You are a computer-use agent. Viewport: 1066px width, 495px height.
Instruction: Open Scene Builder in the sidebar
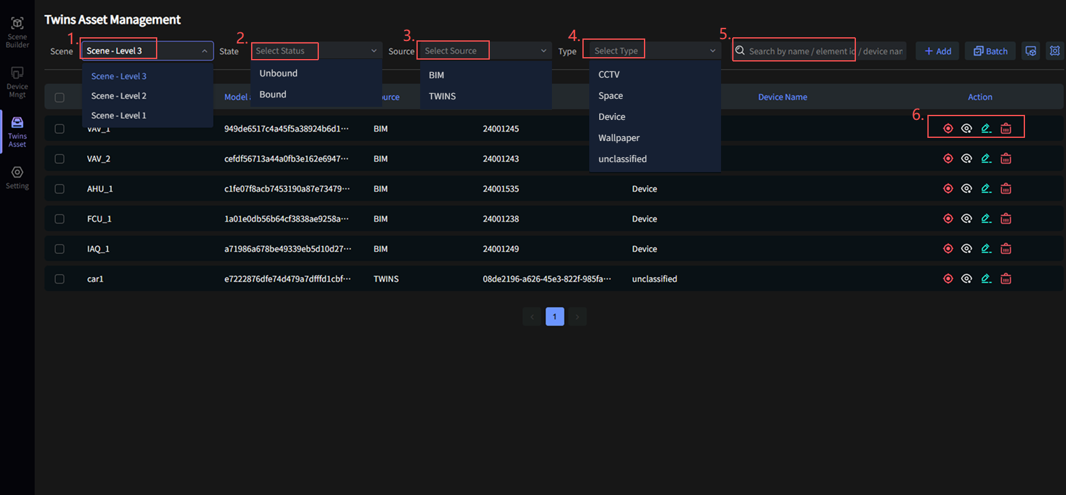point(17,32)
